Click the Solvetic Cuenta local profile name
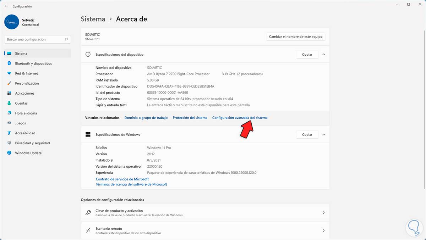This screenshot has height=240, width=426. pyautogui.click(x=30, y=22)
